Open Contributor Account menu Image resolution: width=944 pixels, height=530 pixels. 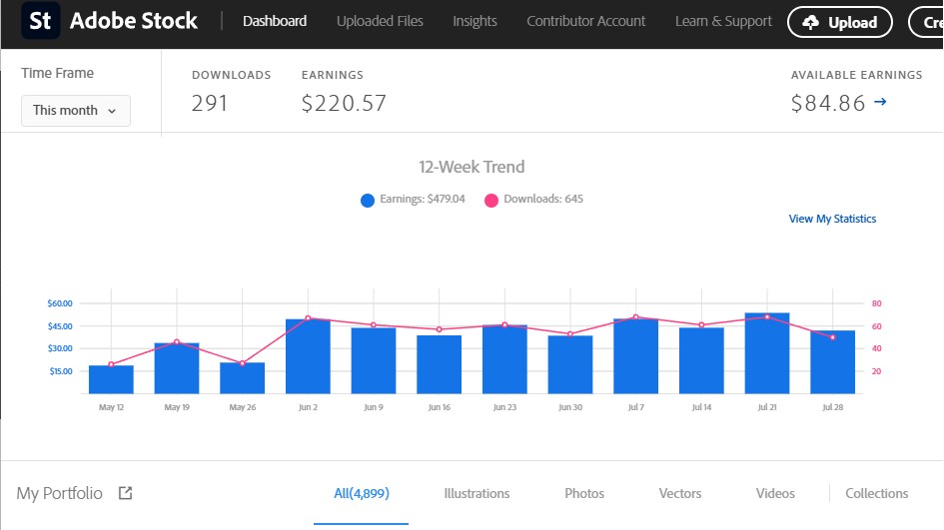point(586,21)
